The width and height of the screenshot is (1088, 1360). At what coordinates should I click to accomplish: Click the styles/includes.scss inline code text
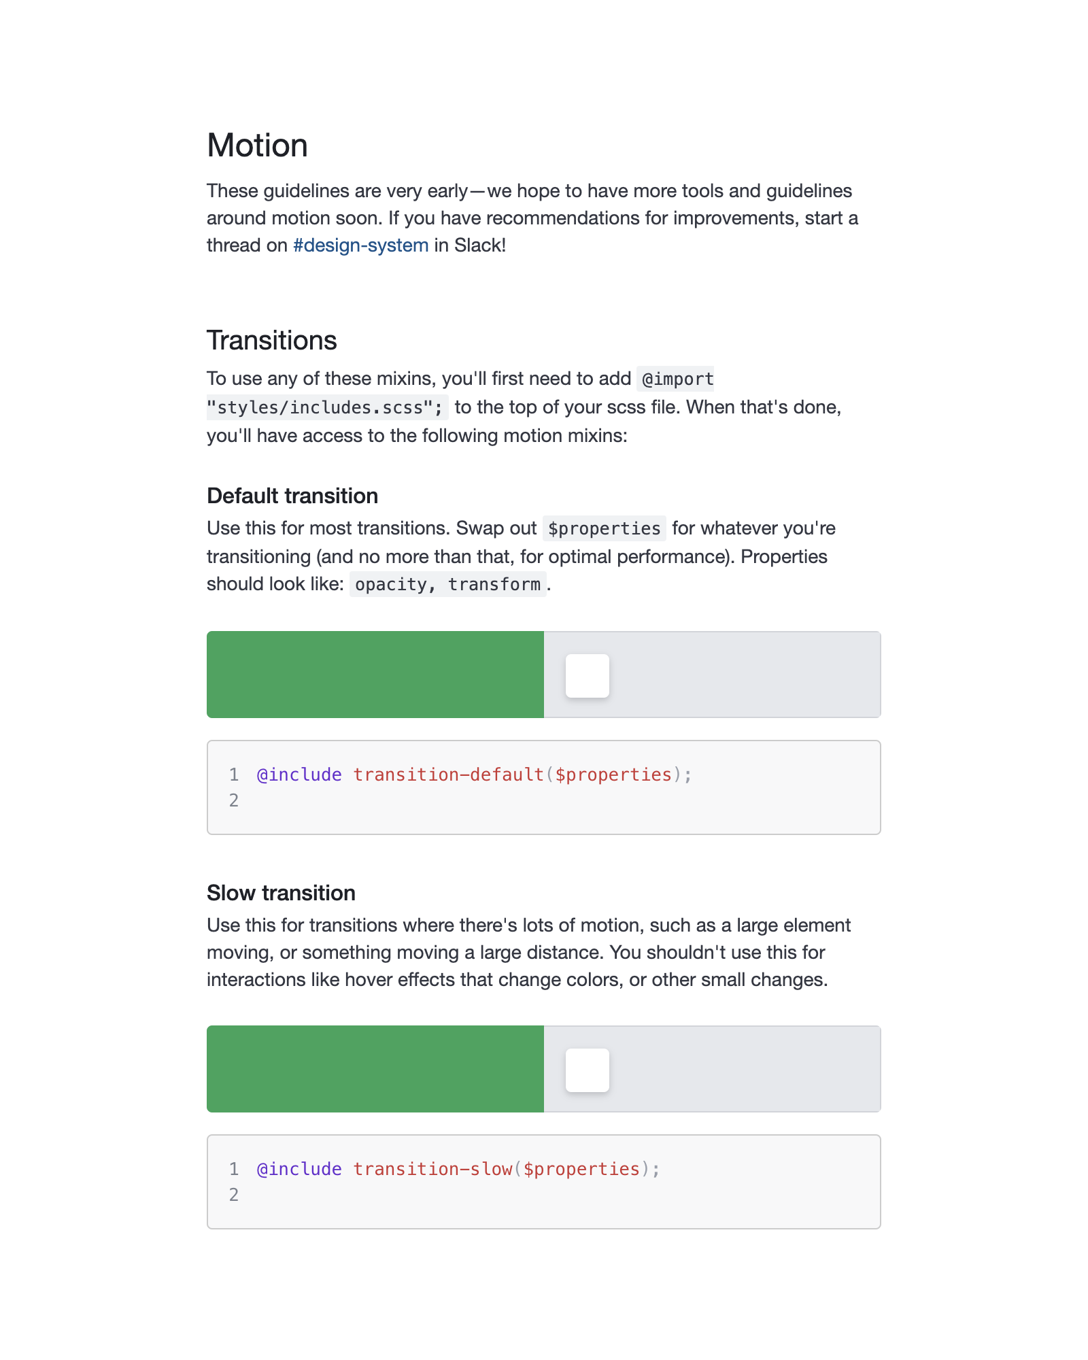coord(325,407)
